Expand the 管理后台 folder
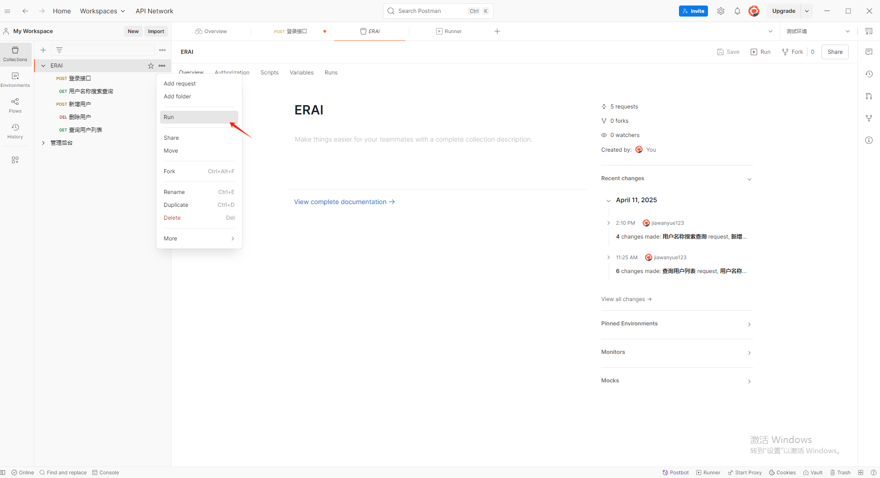 44,142
